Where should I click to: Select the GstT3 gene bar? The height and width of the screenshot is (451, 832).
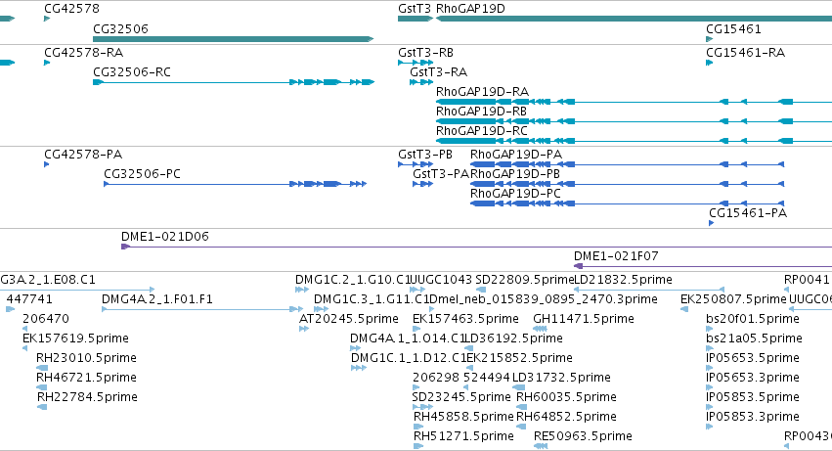[416, 19]
